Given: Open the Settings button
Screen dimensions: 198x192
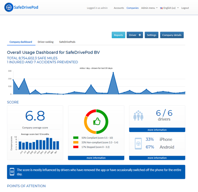Looking at the screenshot, I should (x=151, y=35).
